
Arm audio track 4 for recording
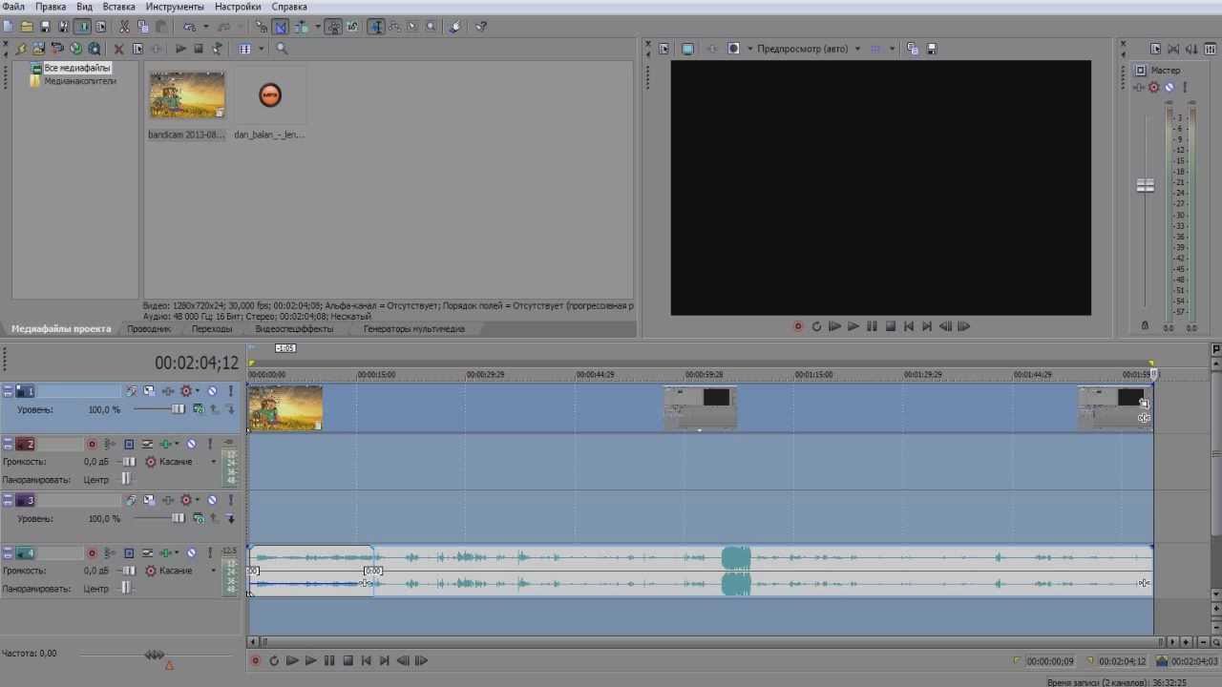(92, 553)
